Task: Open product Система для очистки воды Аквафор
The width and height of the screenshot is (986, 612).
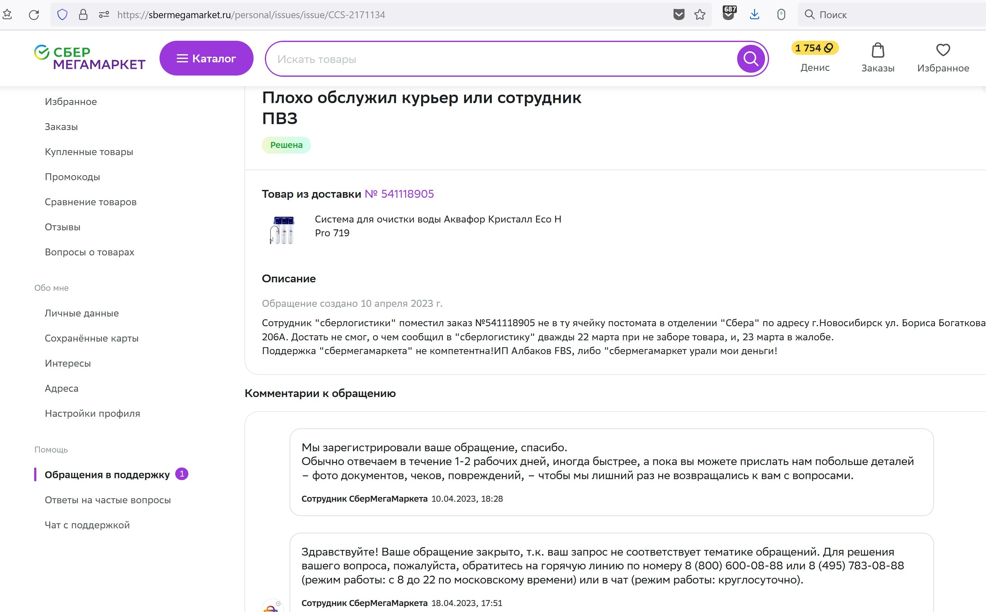Action: [438, 226]
